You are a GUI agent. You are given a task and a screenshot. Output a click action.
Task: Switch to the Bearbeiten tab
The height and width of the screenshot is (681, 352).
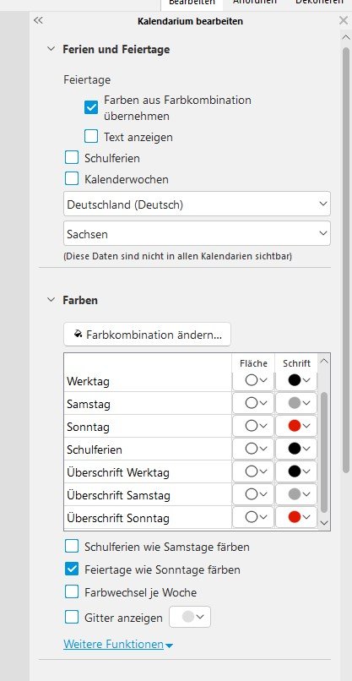[192, 3]
